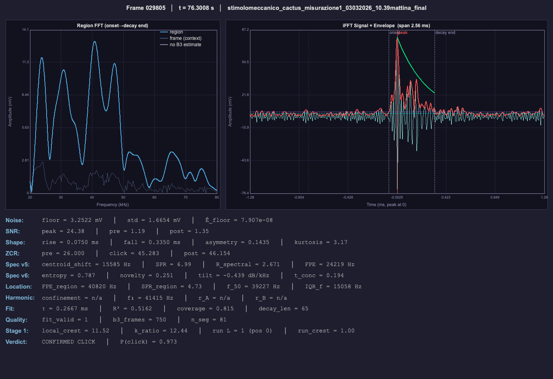Click the timestamp t = 76.3008 s
Viewport: 553px width, 379px height.
pos(196,8)
